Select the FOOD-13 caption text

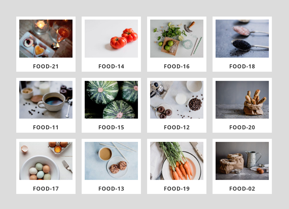pos(111,189)
